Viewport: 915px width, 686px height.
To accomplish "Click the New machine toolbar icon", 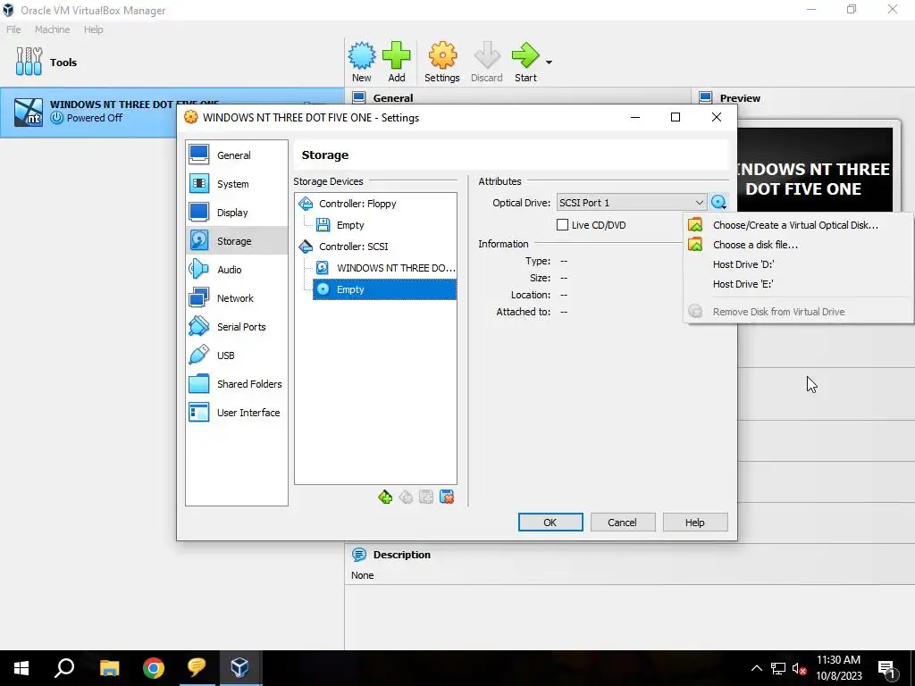I will point(361,63).
